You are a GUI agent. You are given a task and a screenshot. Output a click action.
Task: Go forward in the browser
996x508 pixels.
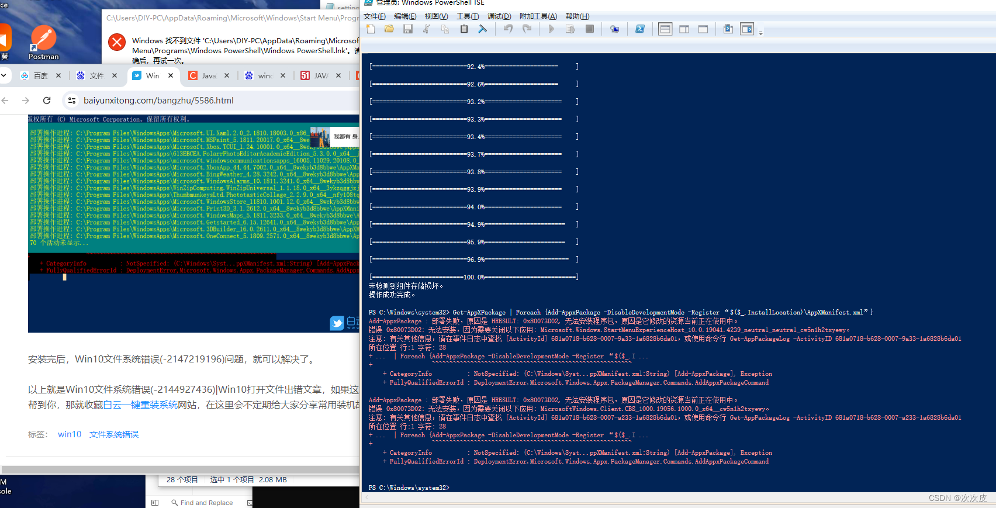(x=26, y=101)
